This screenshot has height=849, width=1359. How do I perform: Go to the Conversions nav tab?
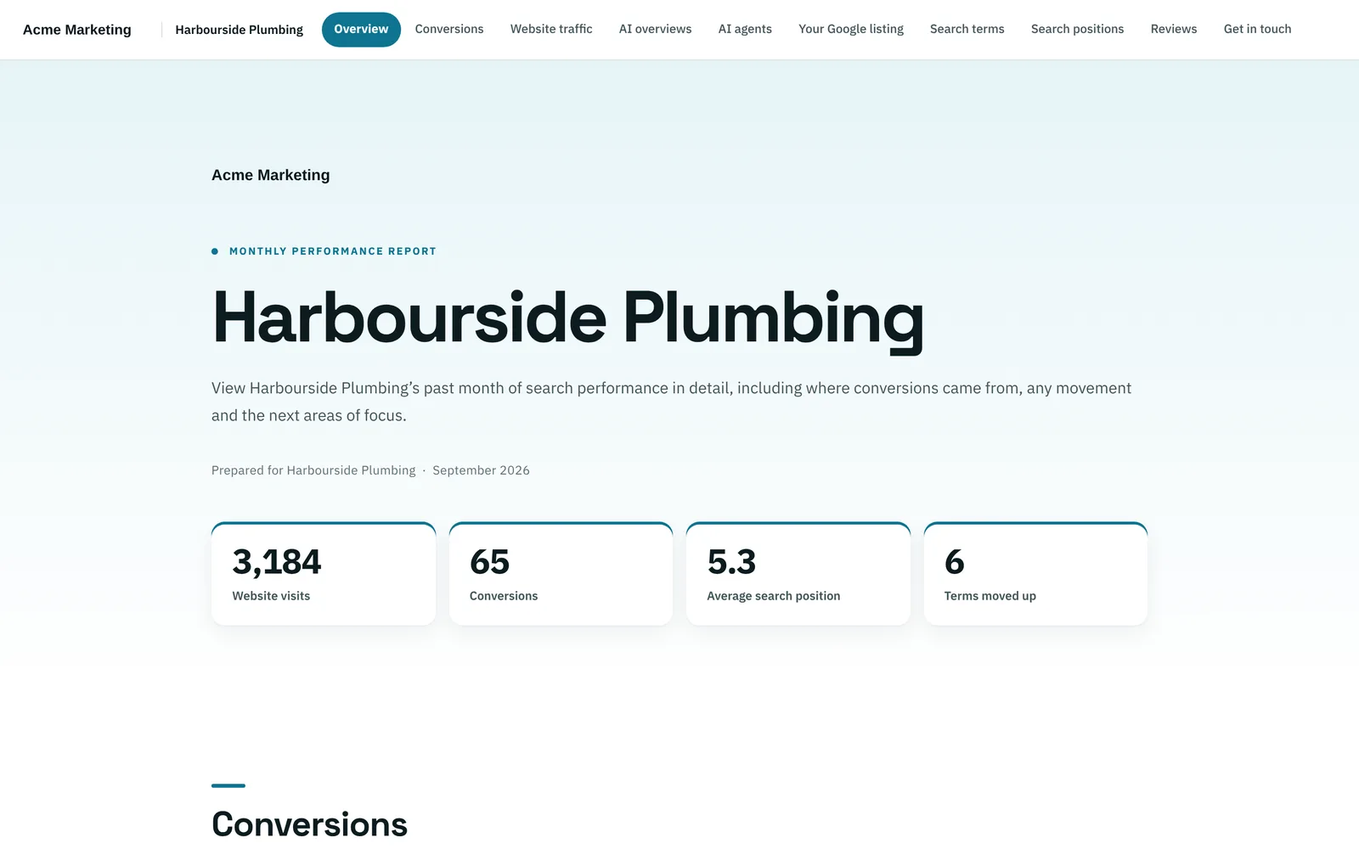[x=449, y=30]
